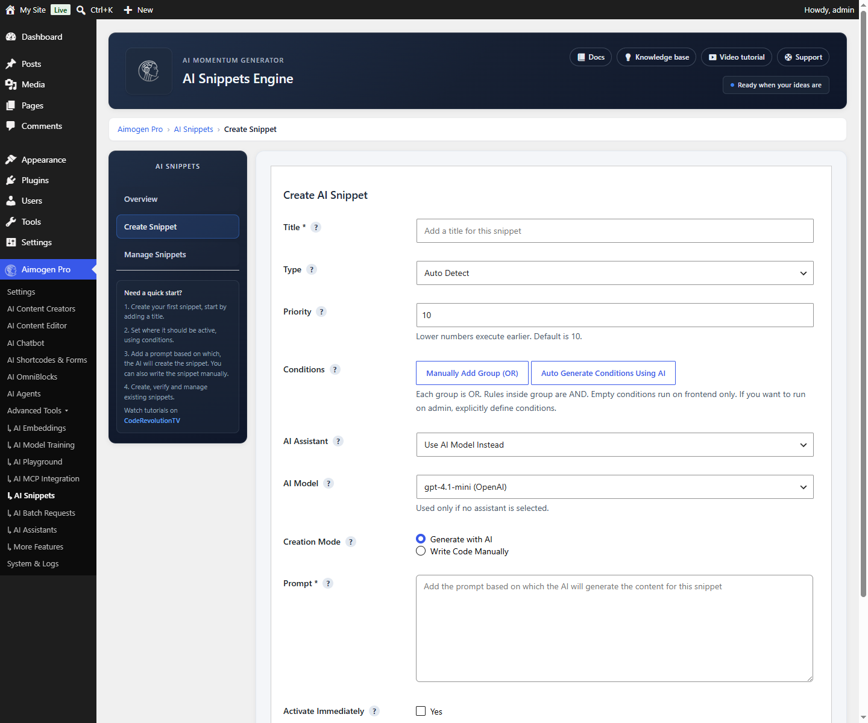This screenshot has height=723, width=868.
Task: Click into the Title input field
Action: point(615,231)
